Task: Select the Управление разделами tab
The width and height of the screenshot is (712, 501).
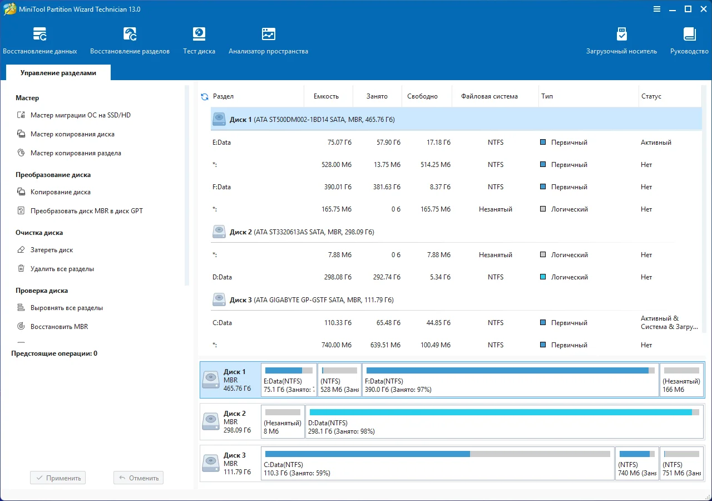Action: [x=58, y=73]
